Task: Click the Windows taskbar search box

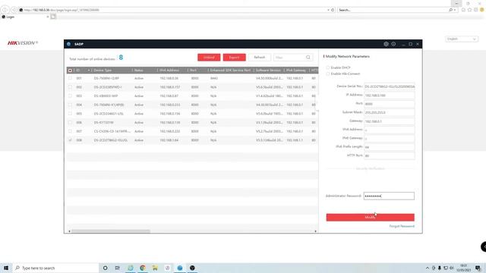Action: coord(55,268)
